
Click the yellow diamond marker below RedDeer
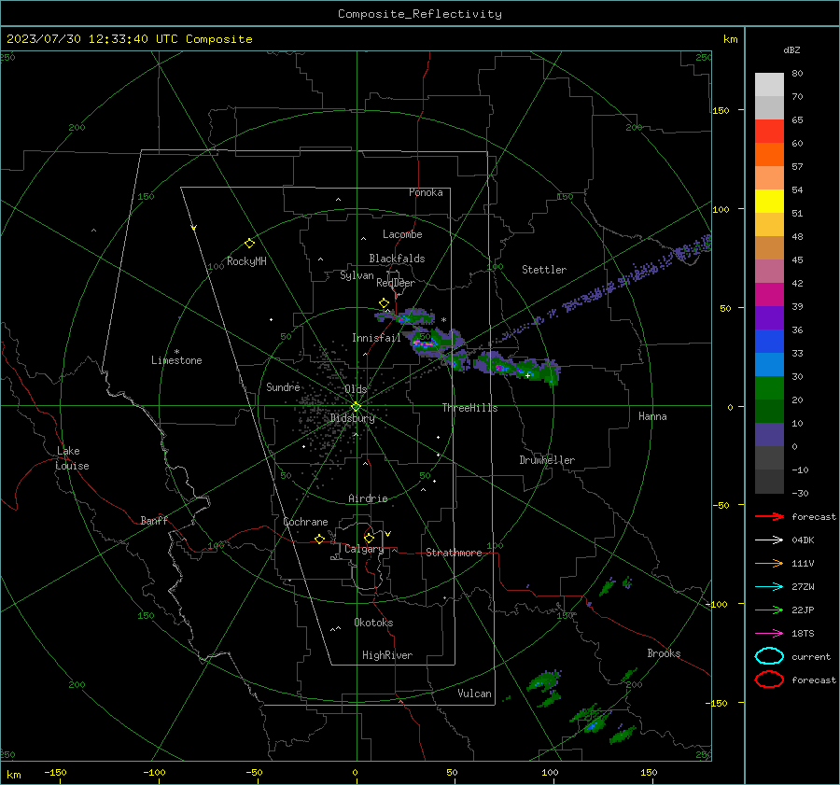(x=384, y=303)
